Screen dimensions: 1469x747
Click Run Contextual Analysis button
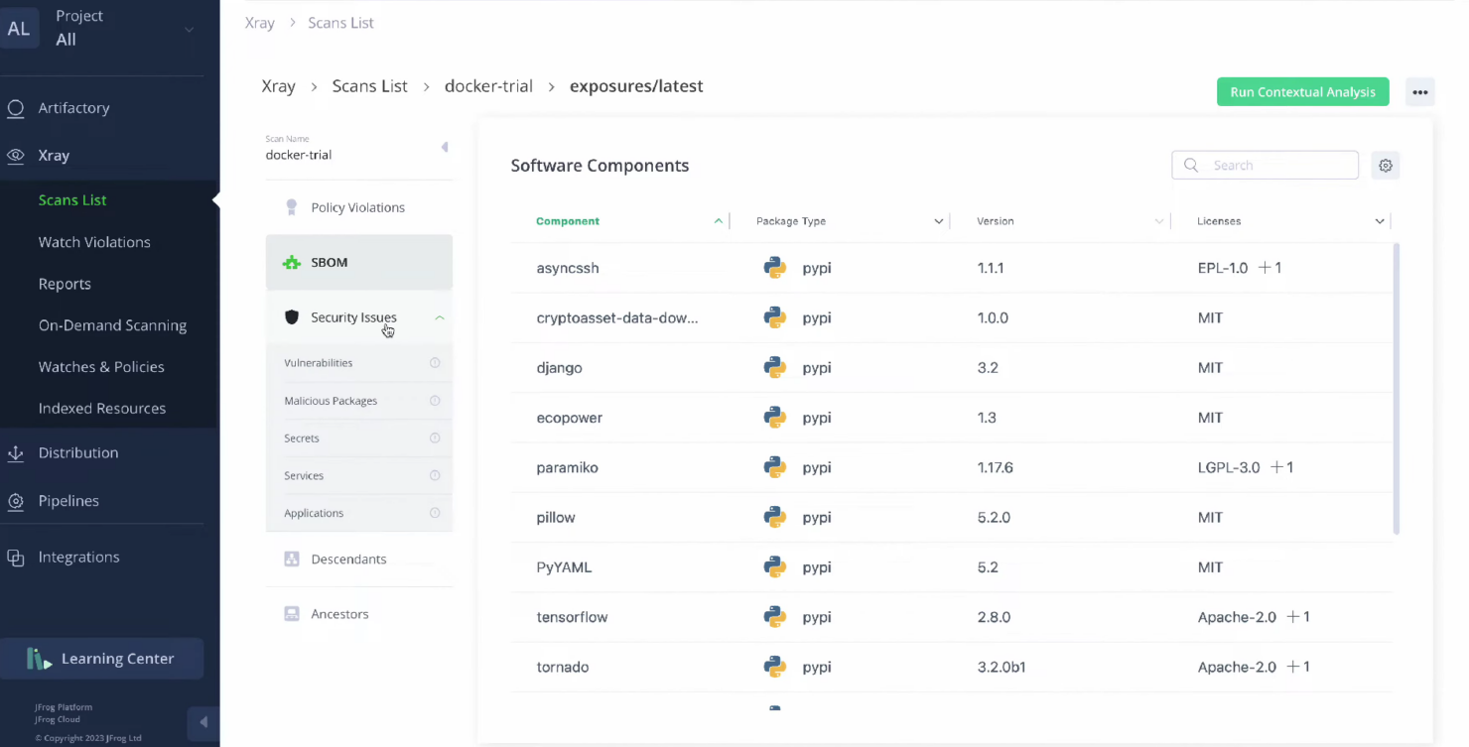1302,92
